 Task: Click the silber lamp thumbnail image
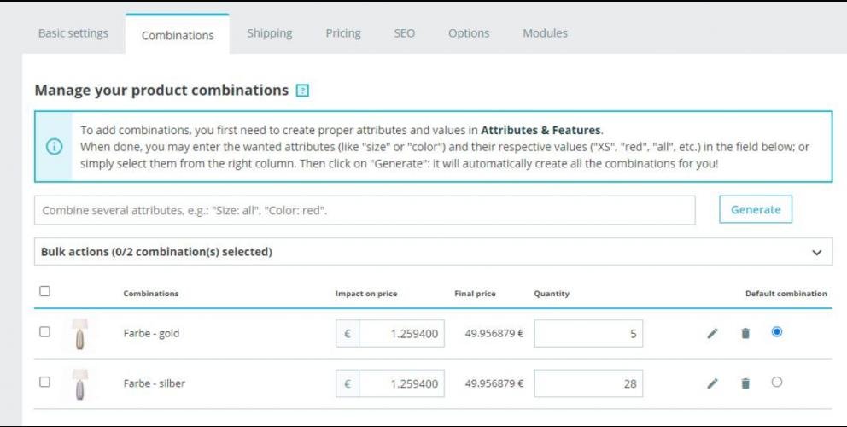coord(80,383)
